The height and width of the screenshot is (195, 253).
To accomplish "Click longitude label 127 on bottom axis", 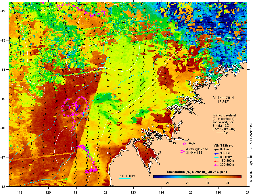I will point(247,192).
